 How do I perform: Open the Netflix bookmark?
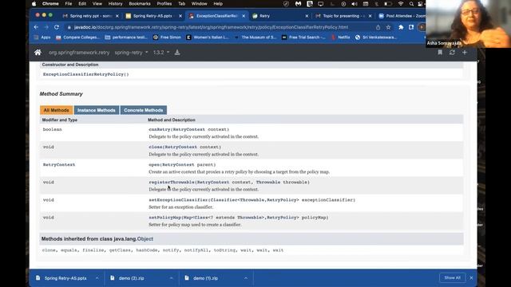tap(340, 37)
